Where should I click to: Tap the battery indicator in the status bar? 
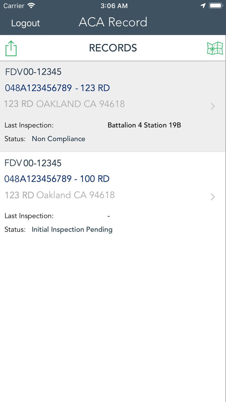point(216,5)
